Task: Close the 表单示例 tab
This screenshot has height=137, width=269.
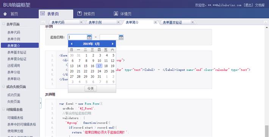Action: point(118,22)
